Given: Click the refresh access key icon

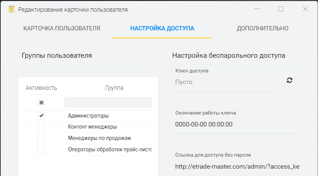Looking at the screenshot, I should point(290,80).
